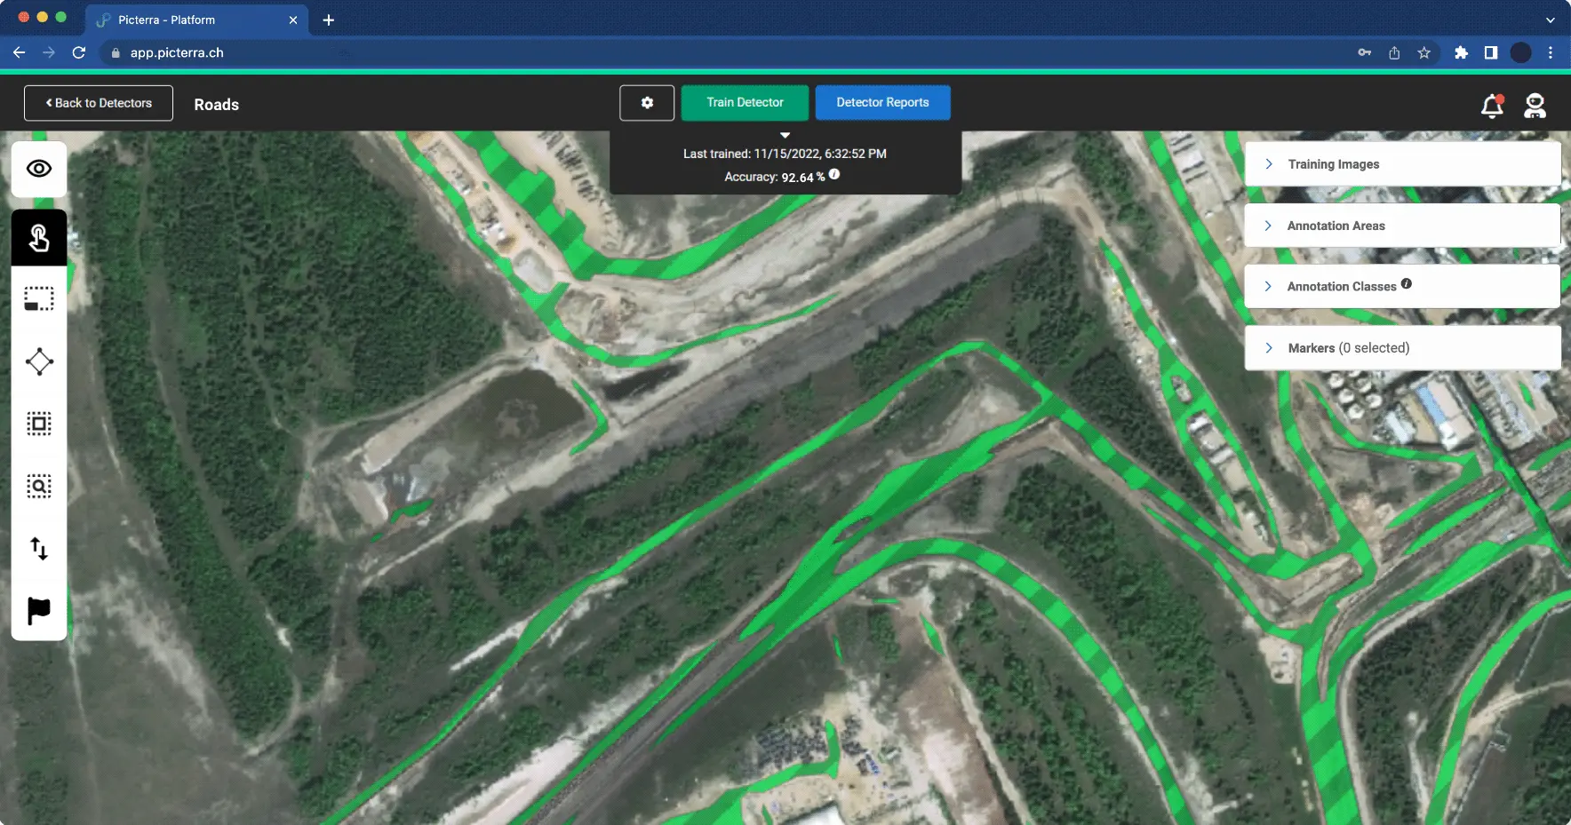
Task: Open browser profile avatar
Action: [1521, 52]
